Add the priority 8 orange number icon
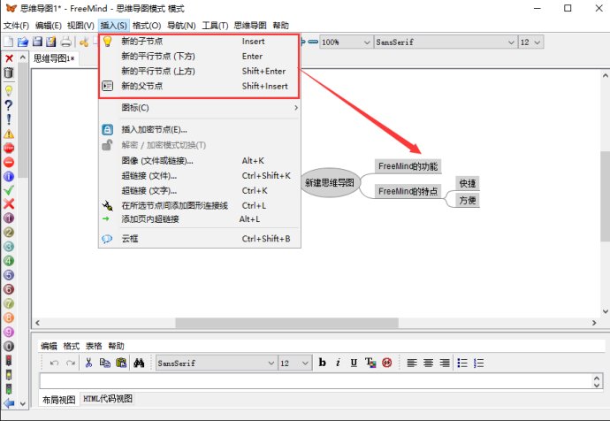Image resolution: width=610 pixels, height=421 pixels. point(9,318)
